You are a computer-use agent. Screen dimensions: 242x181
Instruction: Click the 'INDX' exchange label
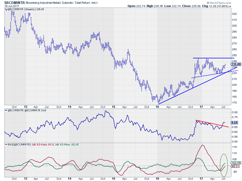click(x=95, y=3)
